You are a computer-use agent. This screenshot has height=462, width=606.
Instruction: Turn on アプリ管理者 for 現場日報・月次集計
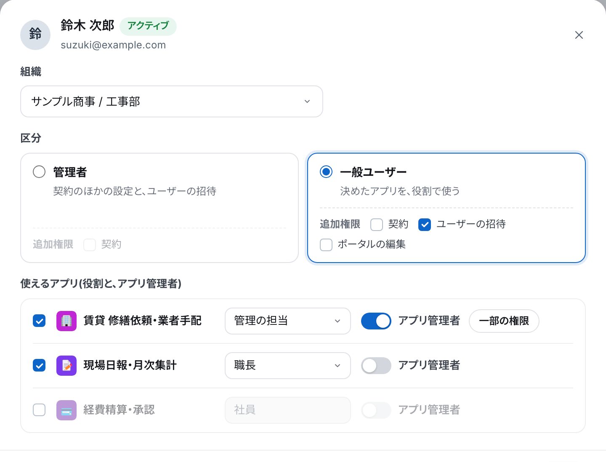[376, 366]
